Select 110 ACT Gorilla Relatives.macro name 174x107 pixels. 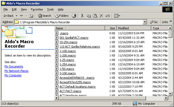click(80, 47)
